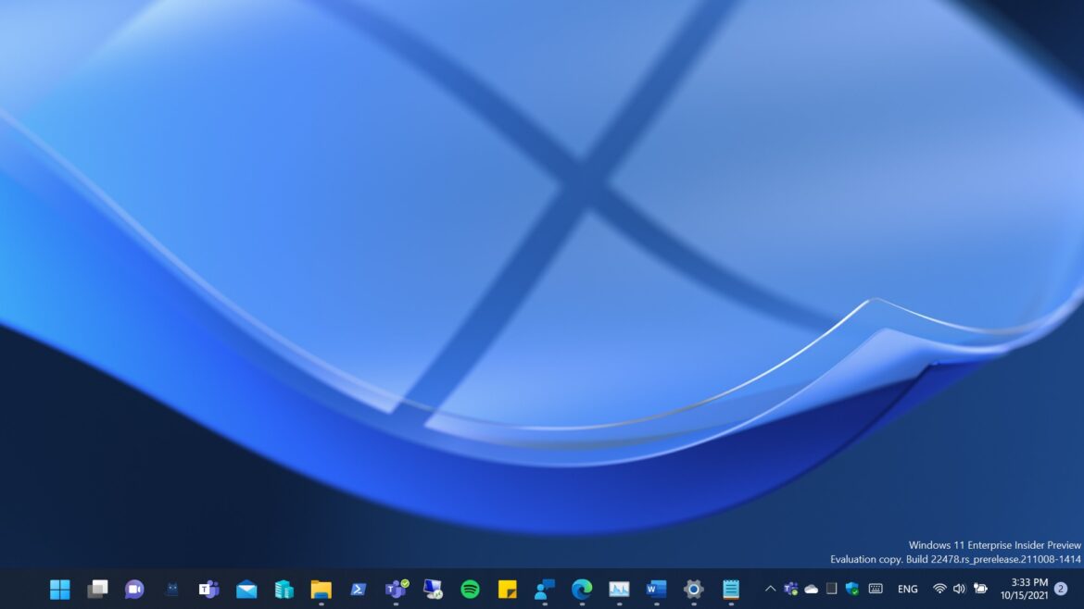Image resolution: width=1084 pixels, height=609 pixels.
Task: Open the Windows Start menu
Action: click(x=60, y=589)
